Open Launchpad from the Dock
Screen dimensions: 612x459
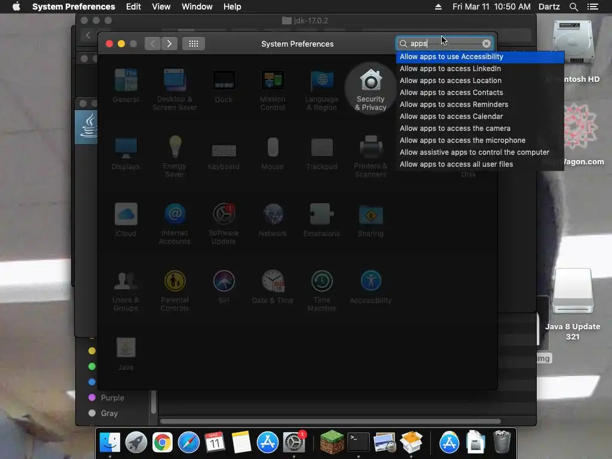click(x=136, y=442)
